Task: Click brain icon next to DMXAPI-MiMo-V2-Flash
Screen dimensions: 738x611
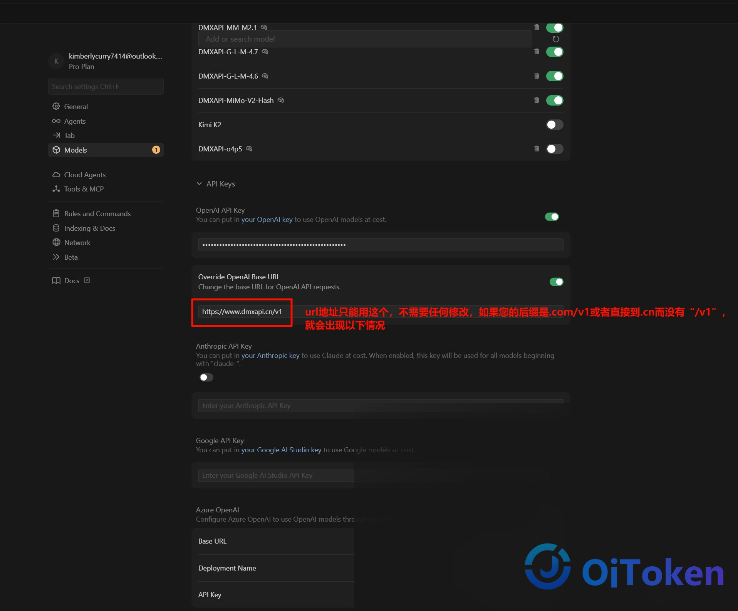Action: (x=281, y=100)
